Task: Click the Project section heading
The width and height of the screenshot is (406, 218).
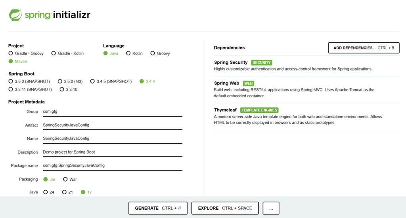Action: coord(16,45)
